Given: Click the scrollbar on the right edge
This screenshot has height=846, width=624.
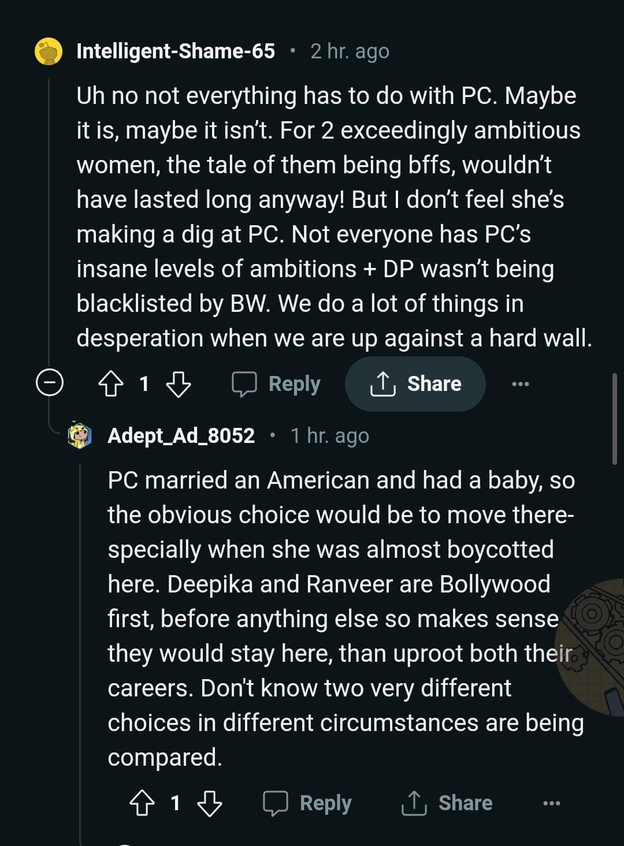Looking at the screenshot, I should [614, 418].
